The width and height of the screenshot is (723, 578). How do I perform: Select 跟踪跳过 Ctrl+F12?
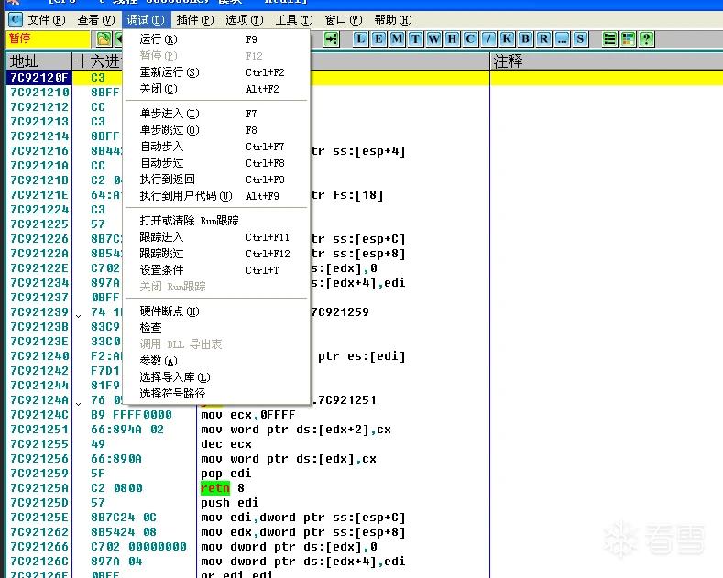tap(216, 254)
